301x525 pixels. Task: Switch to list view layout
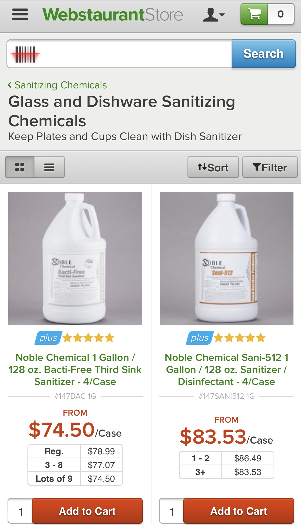click(x=49, y=167)
